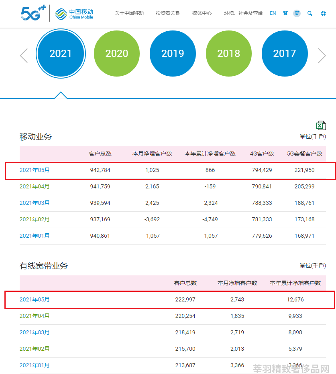Open 媒体中心 menu
Viewport: 336px width, 374px height.
point(202,13)
